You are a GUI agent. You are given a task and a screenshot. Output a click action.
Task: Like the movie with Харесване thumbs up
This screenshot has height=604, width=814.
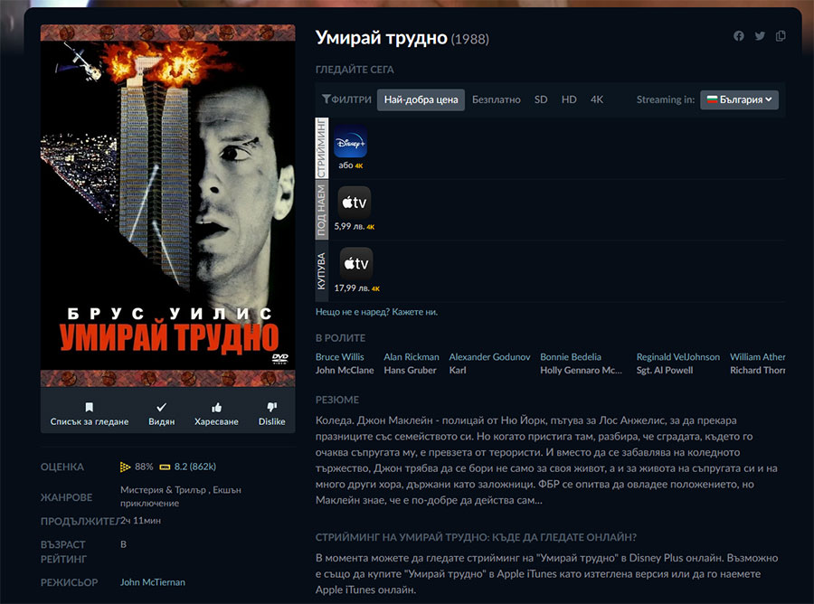216,413
